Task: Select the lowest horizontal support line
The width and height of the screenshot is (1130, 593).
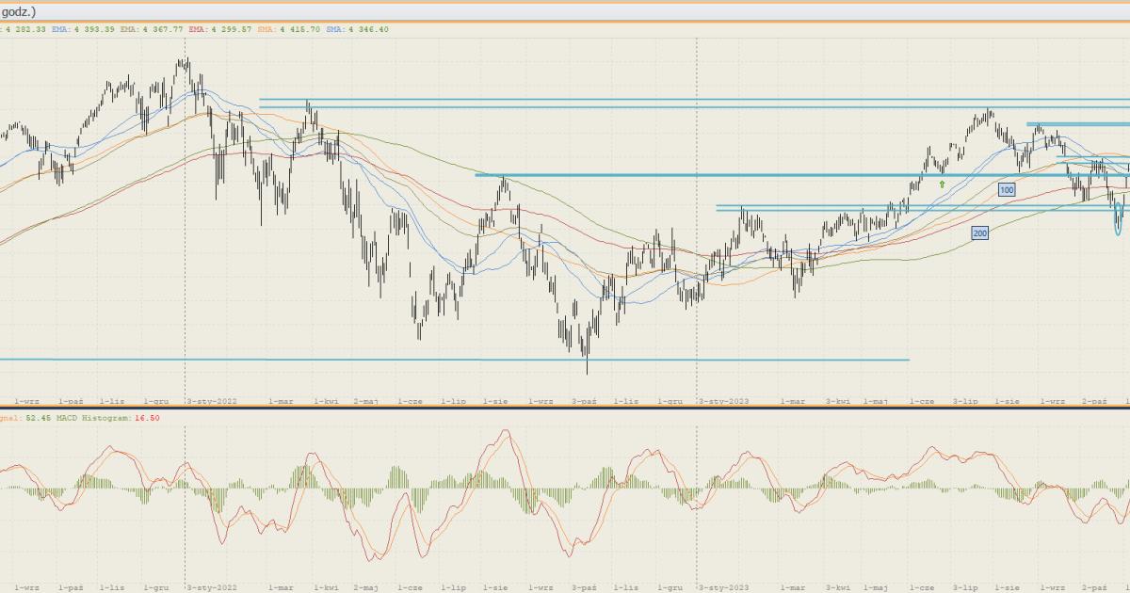Action: (x=452, y=360)
